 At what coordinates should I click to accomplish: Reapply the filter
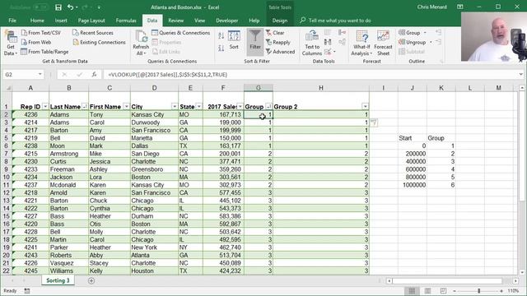pos(278,42)
